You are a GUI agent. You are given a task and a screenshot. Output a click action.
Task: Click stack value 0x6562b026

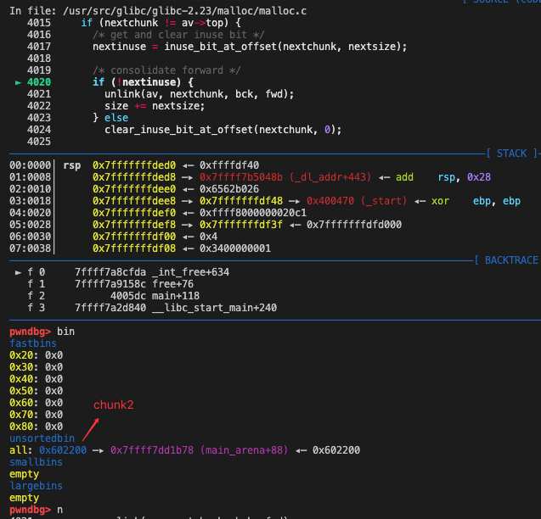pos(229,189)
